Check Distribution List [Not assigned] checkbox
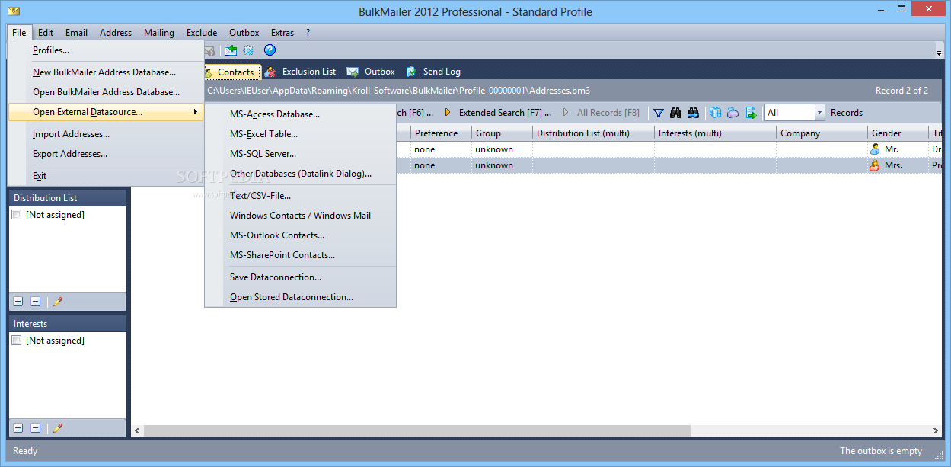Viewport: 951px width, 467px height. coord(17,215)
